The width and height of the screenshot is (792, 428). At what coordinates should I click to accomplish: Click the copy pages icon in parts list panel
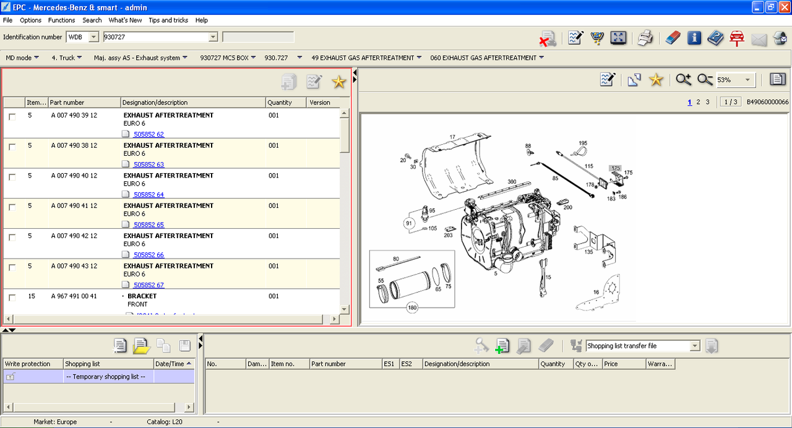pyautogui.click(x=289, y=82)
